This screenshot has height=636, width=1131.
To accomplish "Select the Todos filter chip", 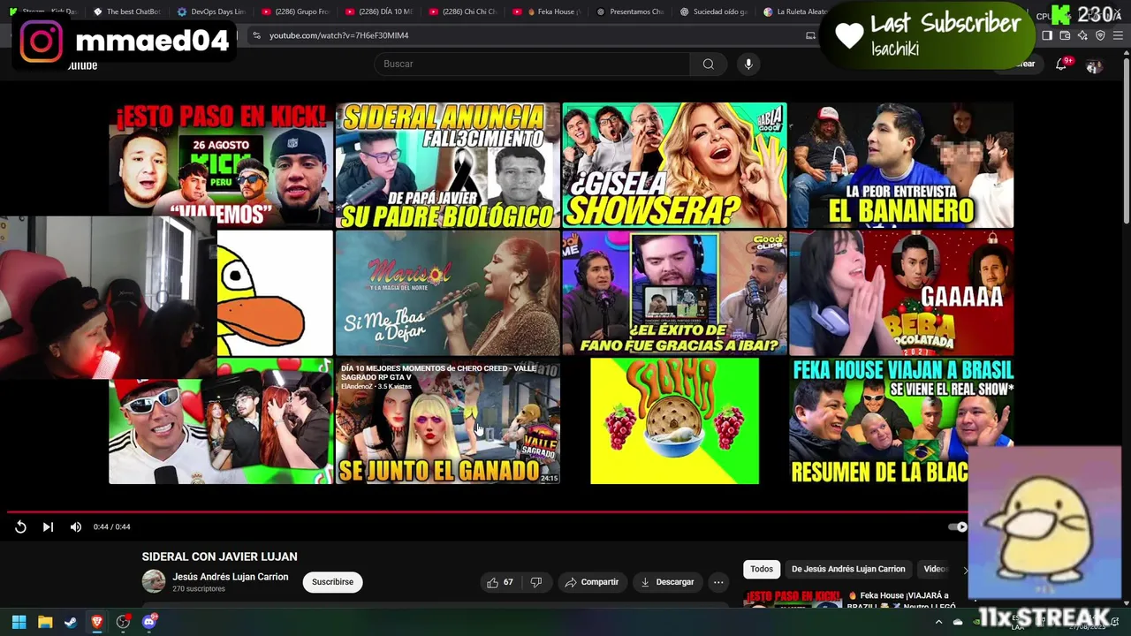I will [x=762, y=569].
